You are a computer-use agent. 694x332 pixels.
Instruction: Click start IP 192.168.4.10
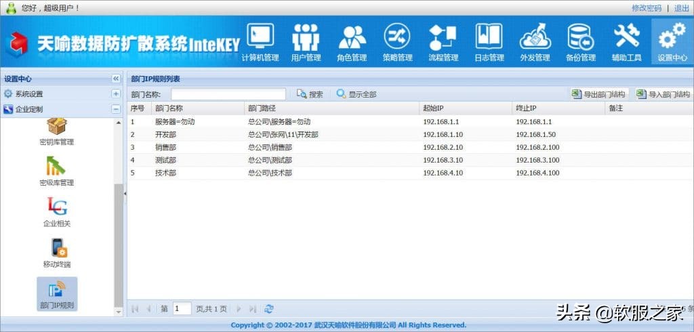coord(443,173)
